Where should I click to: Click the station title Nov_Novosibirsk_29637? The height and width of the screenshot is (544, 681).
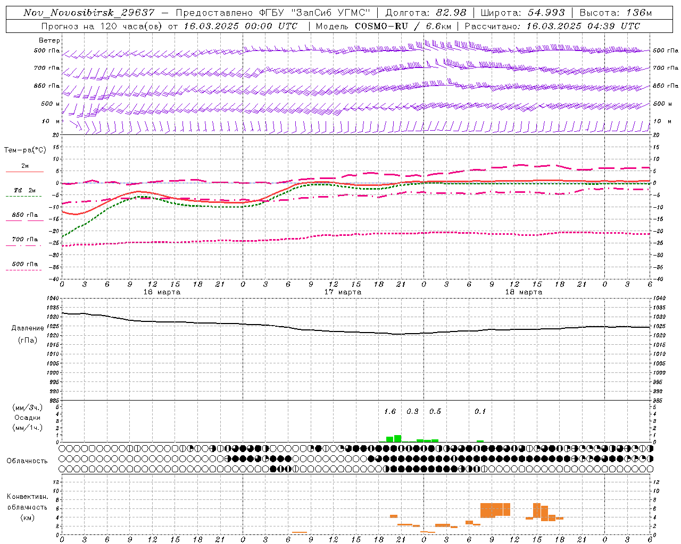pyautogui.click(x=89, y=13)
